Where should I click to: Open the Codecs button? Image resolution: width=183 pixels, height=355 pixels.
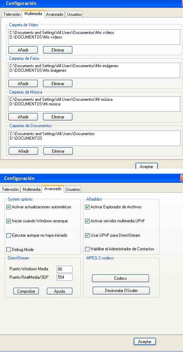point(120,278)
